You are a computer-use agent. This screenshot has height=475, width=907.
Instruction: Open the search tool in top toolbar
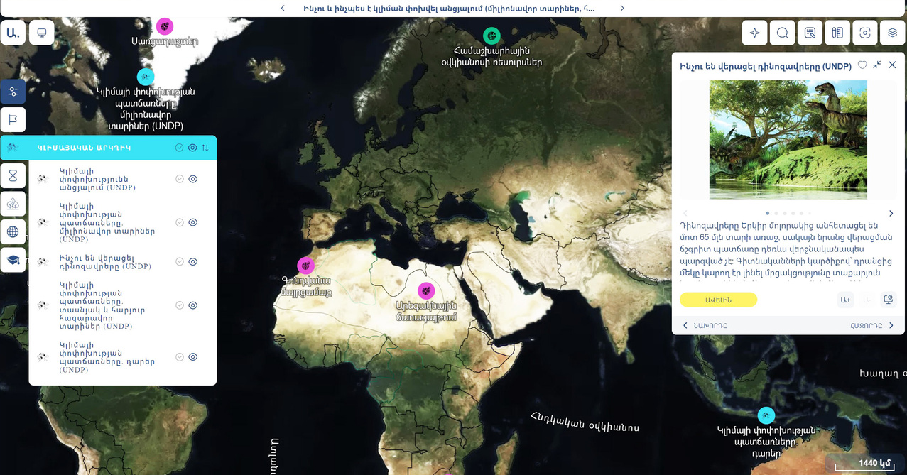[x=782, y=33]
